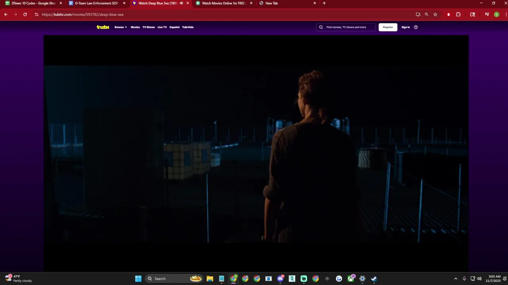Screen dimensions: 508x285
Task: Open Settings gear in taskbar
Action: coord(362,279)
